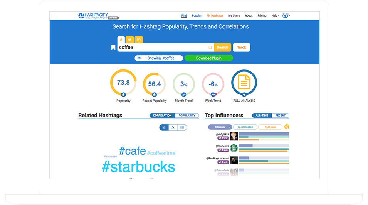Click the orange share icon in Top Influencers

click(x=287, y=127)
